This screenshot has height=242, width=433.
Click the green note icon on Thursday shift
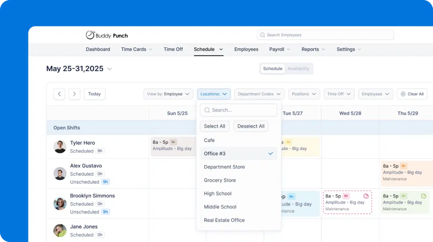point(423,196)
